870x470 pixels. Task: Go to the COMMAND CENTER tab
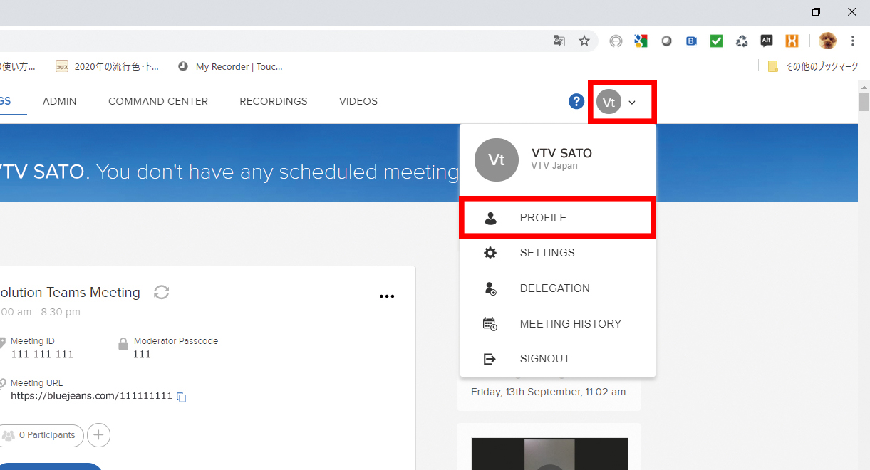pos(158,101)
